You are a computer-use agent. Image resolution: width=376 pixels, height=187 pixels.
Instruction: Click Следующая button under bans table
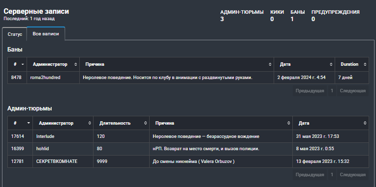click(352, 91)
